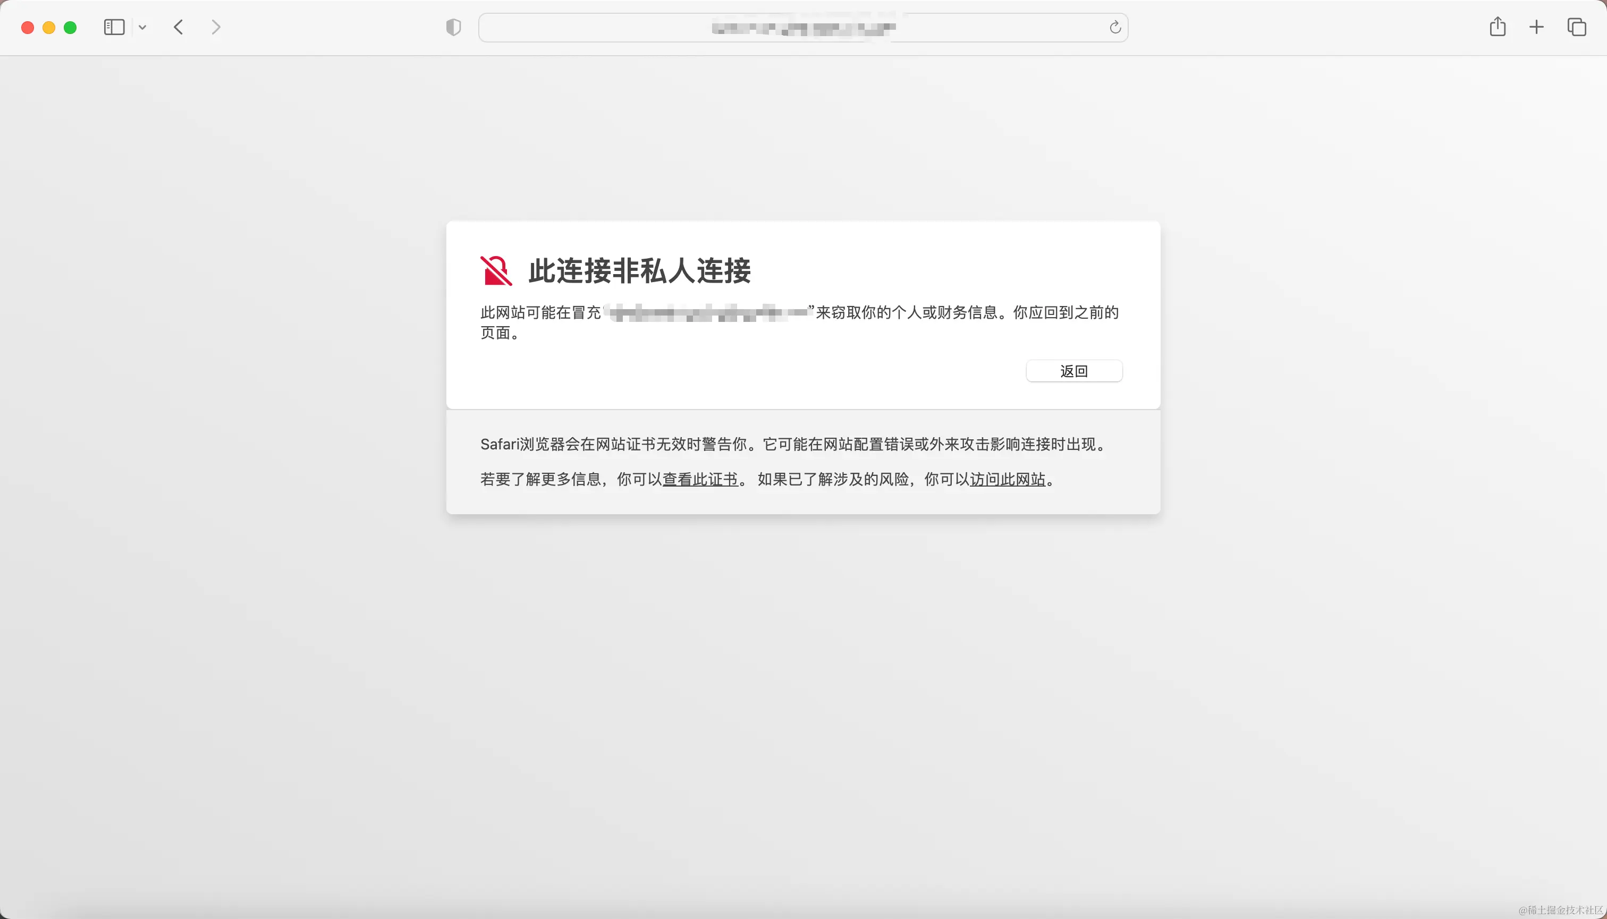Open the 查看此证书 link
Screen dimensions: 1607x919
click(x=700, y=480)
